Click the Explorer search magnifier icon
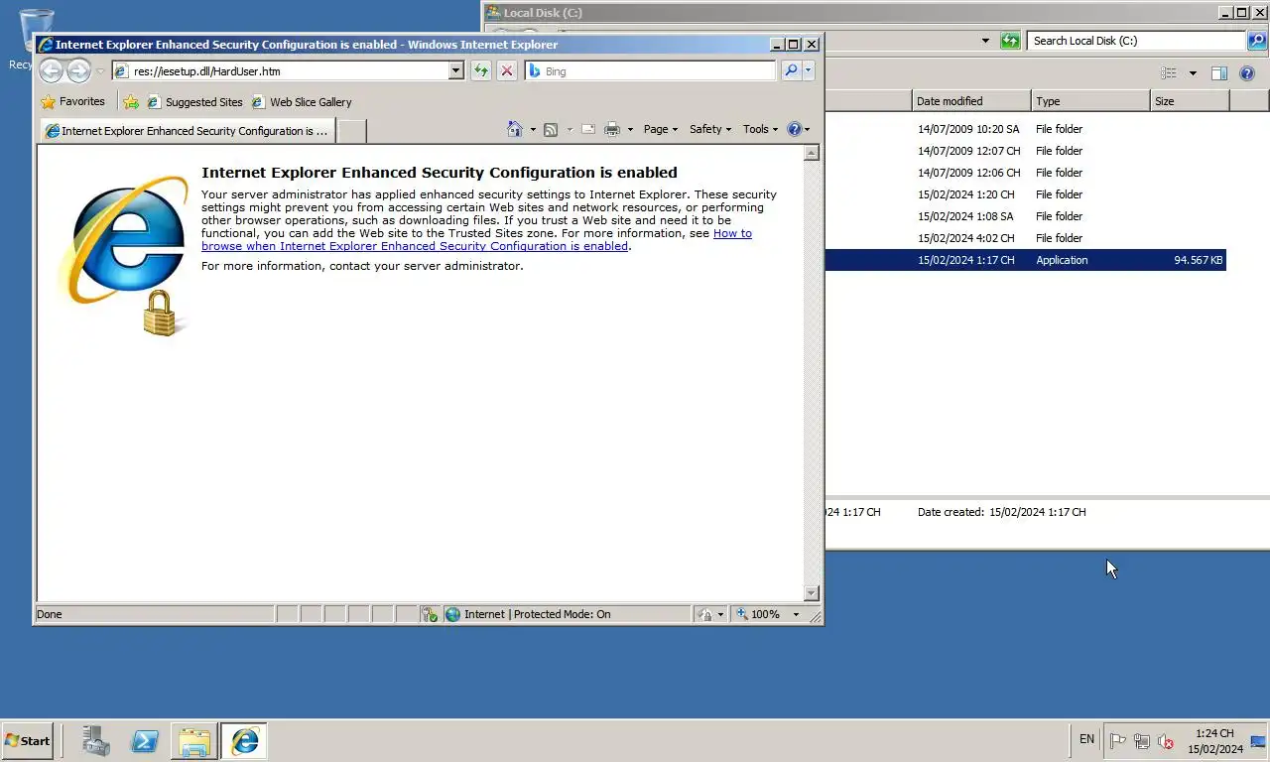Image resolution: width=1270 pixels, height=762 pixels. (1257, 41)
